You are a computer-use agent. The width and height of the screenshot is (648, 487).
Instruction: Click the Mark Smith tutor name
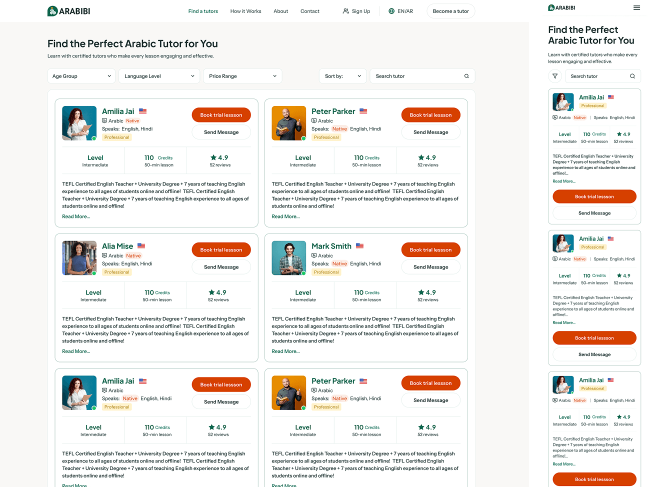click(331, 246)
